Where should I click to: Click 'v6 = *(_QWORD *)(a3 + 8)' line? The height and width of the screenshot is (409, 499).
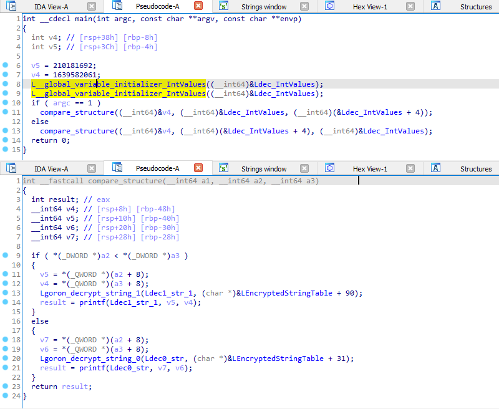click(94, 349)
